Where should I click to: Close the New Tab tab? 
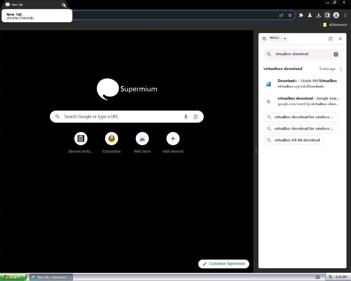point(64,5)
